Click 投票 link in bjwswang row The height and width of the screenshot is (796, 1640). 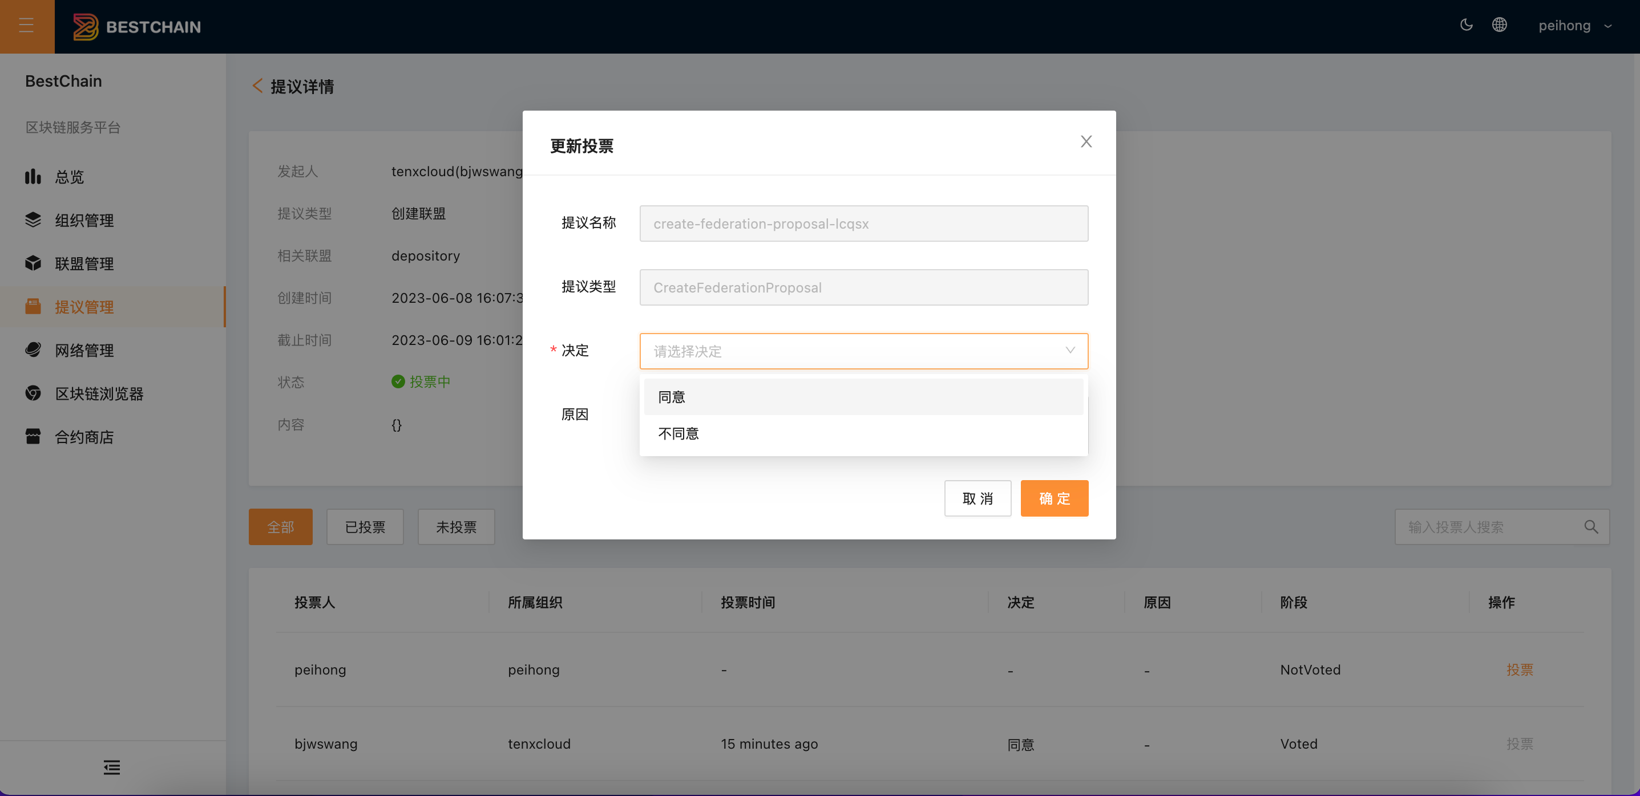click(1519, 744)
